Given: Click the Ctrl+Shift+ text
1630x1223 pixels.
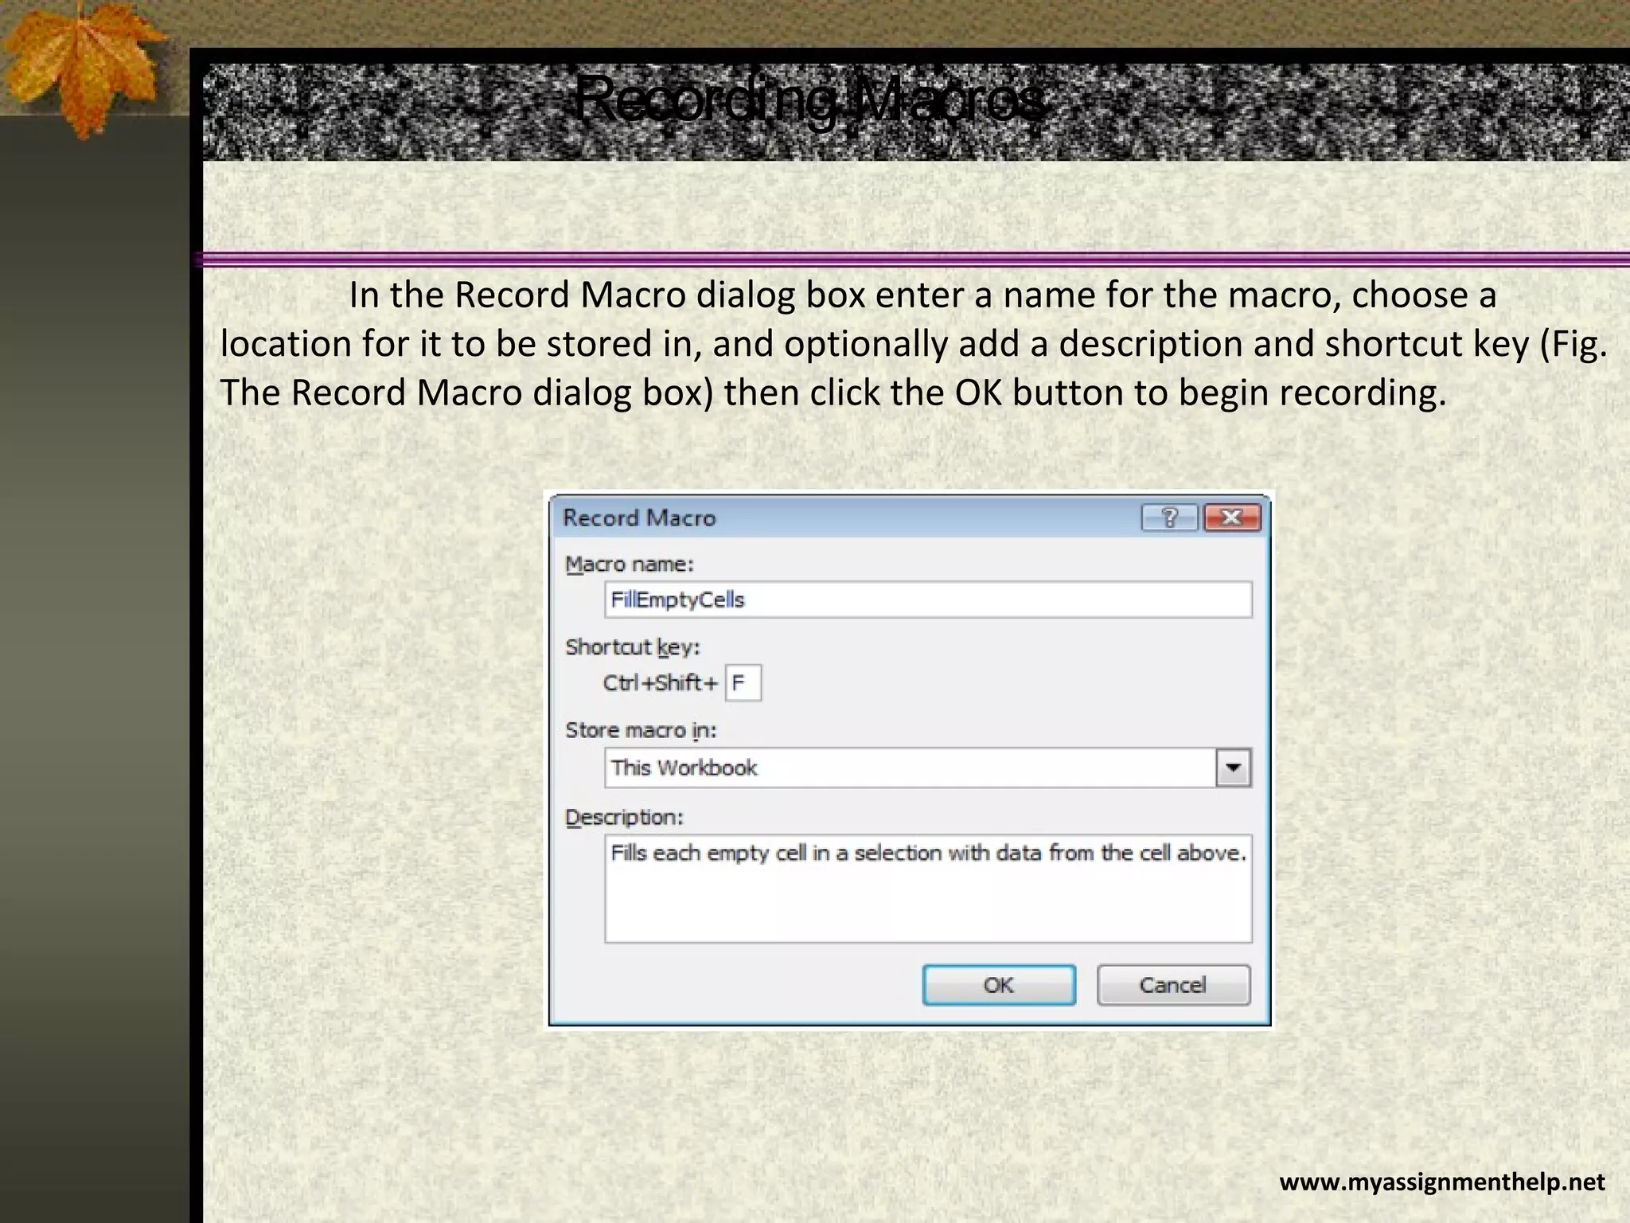Looking at the screenshot, I should (x=661, y=683).
